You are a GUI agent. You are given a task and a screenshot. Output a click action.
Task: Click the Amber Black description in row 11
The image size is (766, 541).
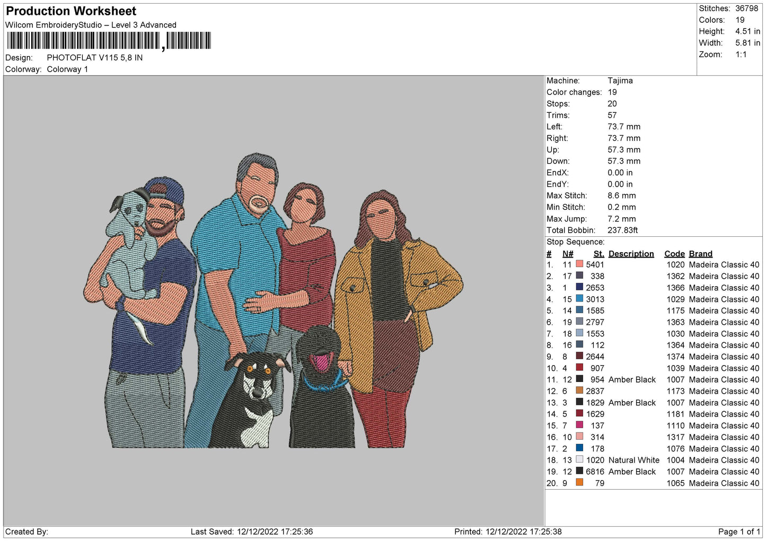click(632, 379)
